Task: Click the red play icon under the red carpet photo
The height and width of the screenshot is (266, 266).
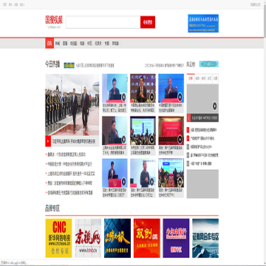Action: 48,141
